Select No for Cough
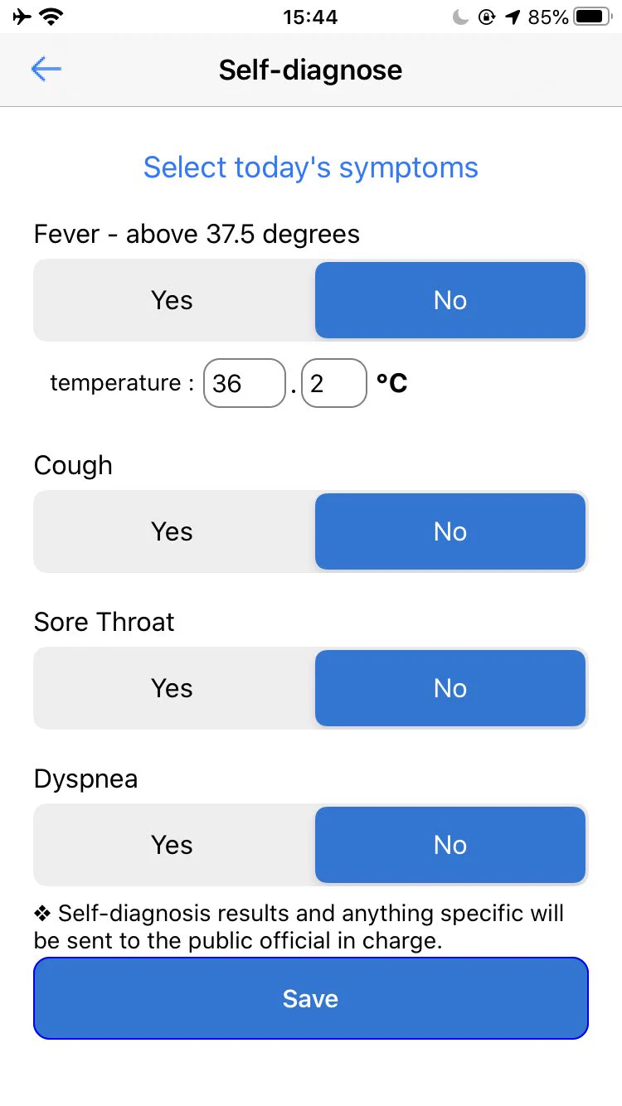Image resolution: width=622 pixels, height=1106 pixels. coord(450,531)
